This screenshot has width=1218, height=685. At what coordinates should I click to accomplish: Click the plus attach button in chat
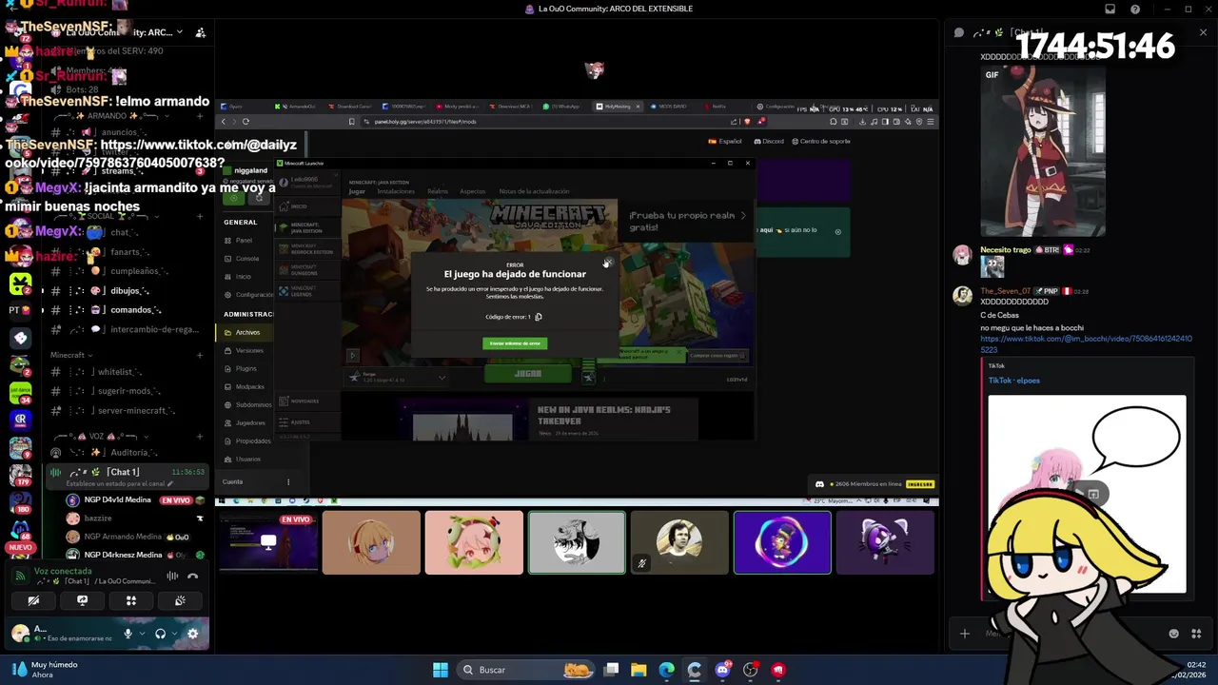(x=965, y=634)
